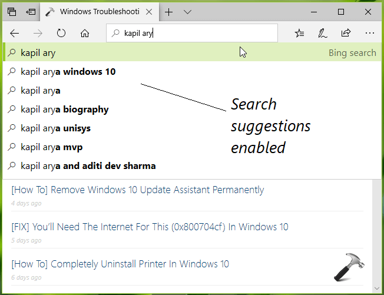Pick suggestion 'kapil arya biography'
Image resolution: width=384 pixels, height=295 pixels.
tap(192, 110)
